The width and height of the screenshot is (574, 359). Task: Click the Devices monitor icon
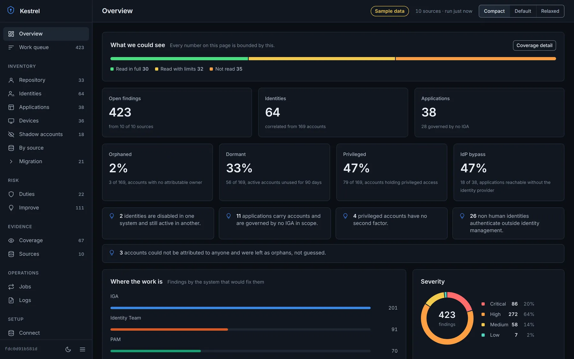click(x=11, y=121)
